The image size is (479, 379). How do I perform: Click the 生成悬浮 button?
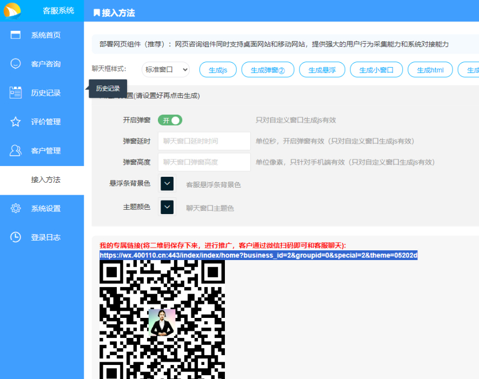click(x=322, y=70)
